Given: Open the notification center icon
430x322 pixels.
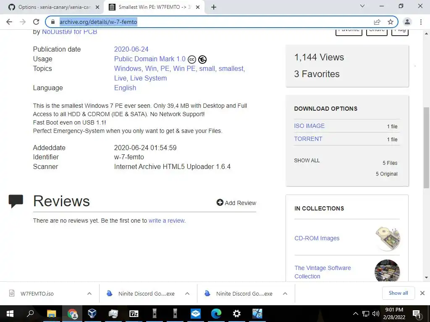Looking at the screenshot, I should 417,314.
